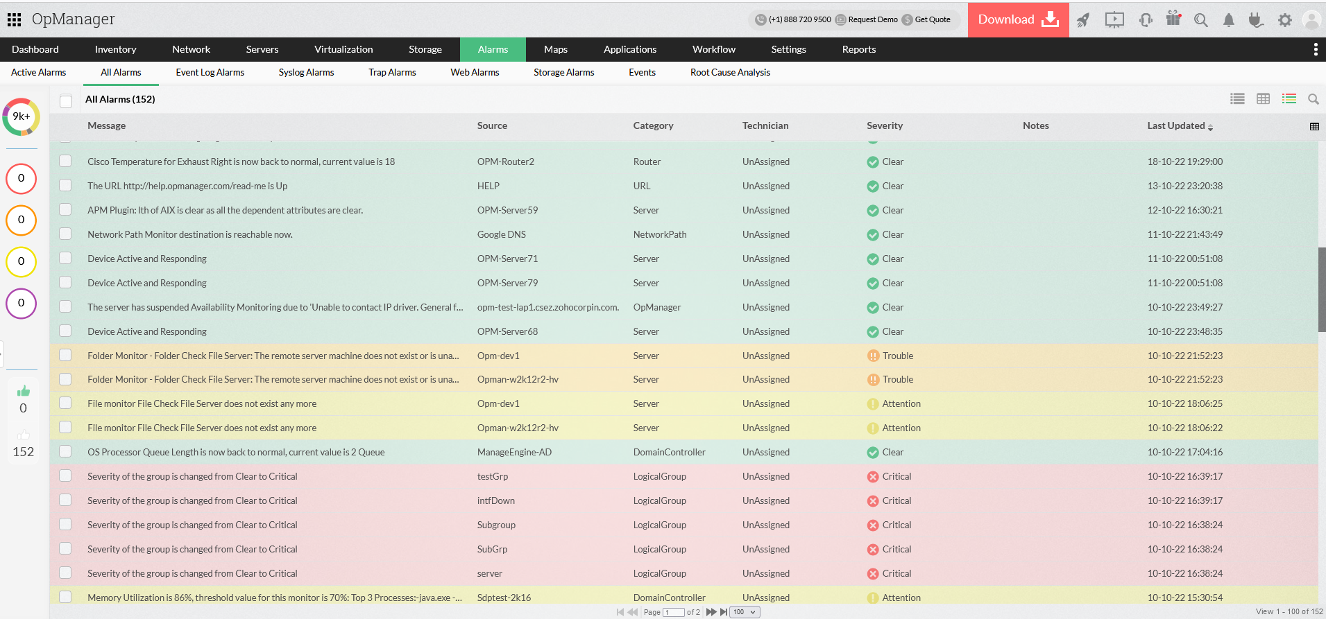
Task: Open the Reports menu
Action: [858, 49]
